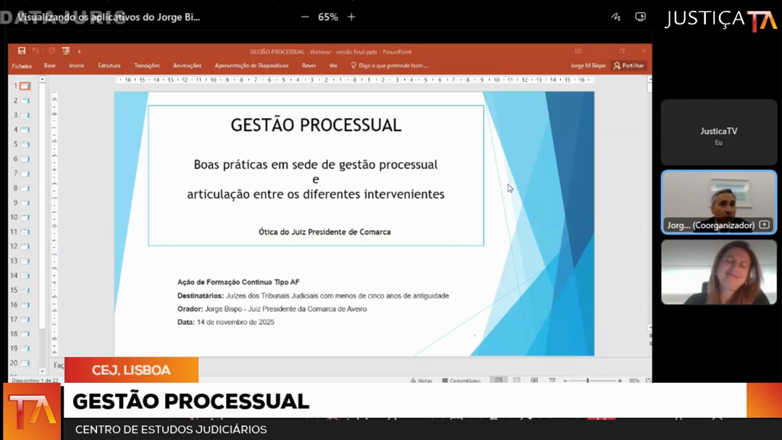This screenshot has width=782, height=440.
Task: Click the screen pop-out icon in viewer bar
Action: (x=640, y=17)
